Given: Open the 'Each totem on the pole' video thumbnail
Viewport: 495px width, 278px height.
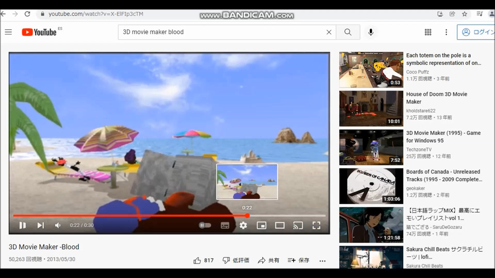Looking at the screenshot, I should [371, 69].
